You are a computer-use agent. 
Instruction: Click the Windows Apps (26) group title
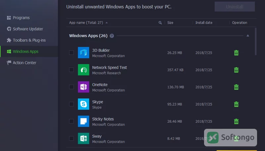coord(88,36)
